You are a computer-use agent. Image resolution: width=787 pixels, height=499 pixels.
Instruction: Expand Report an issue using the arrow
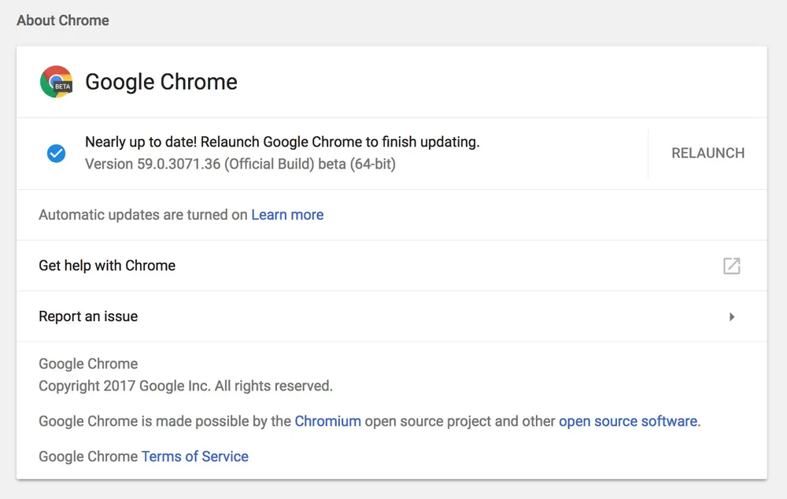(731, 316)
